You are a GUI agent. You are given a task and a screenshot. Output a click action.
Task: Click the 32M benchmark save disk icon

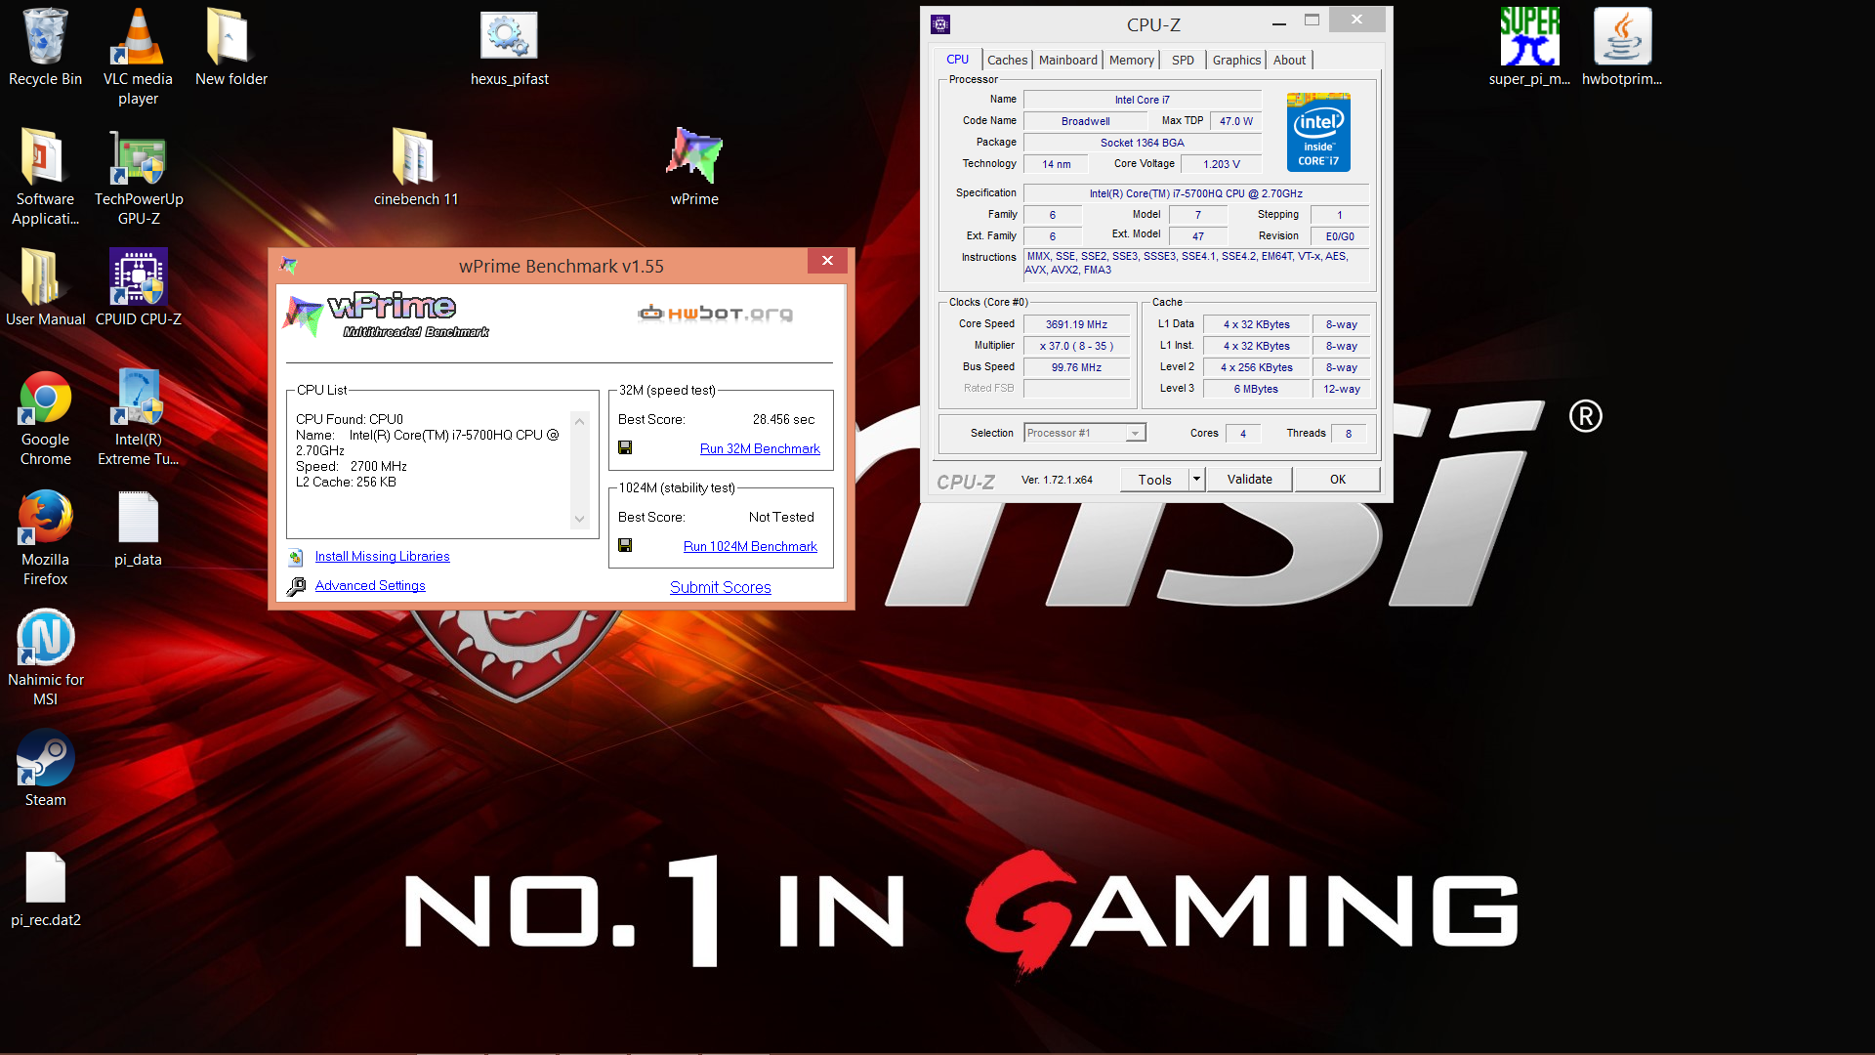point(625,447)
